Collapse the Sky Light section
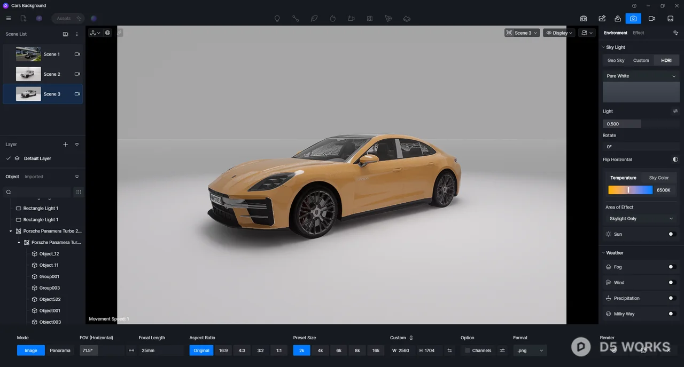The image size is (684, 367). (604, 47)
